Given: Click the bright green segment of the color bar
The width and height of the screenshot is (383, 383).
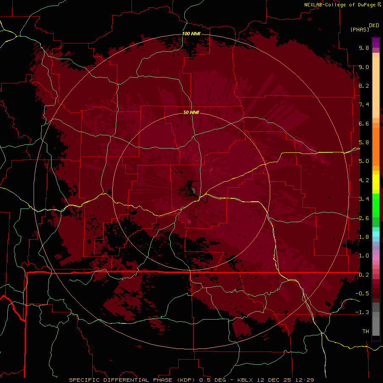Looking at the screenshot, I should 376,205.
